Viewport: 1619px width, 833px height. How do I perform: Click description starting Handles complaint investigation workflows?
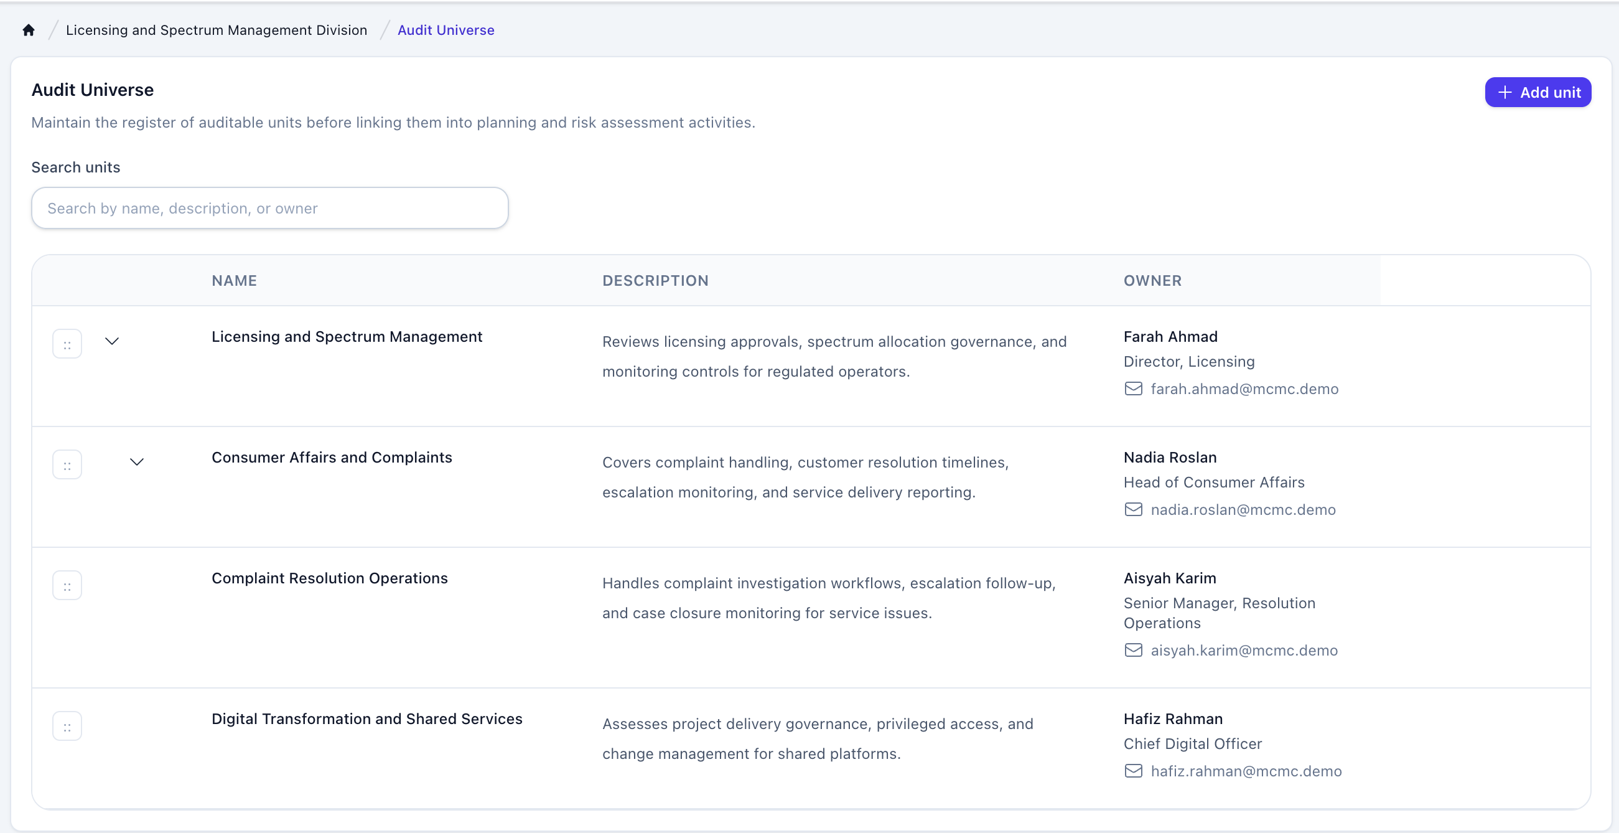click(x=828, y=598)
